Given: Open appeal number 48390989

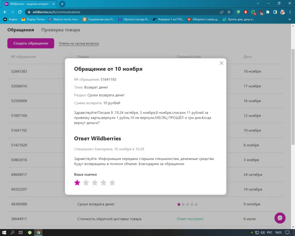Looking at the screenshot, I should pyautogui.click(x=19, y=204).
